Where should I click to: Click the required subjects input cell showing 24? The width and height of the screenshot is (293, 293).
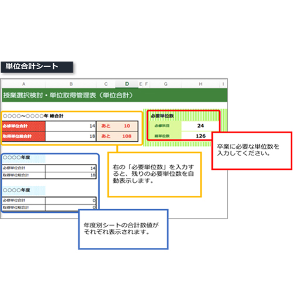click(x=200, y=126)
